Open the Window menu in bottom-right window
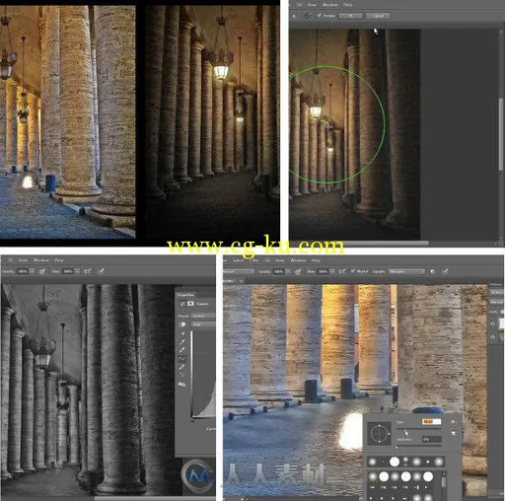The image size is (505, 501). click(x=298, y=260)
